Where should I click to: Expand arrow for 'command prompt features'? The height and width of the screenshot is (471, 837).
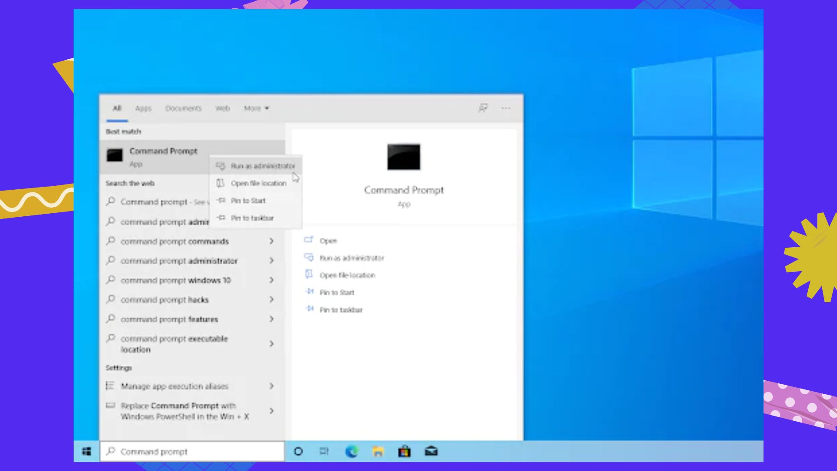(272, 319)
